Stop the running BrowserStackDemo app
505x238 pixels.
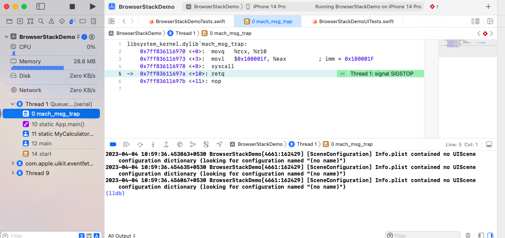point(72,7)
